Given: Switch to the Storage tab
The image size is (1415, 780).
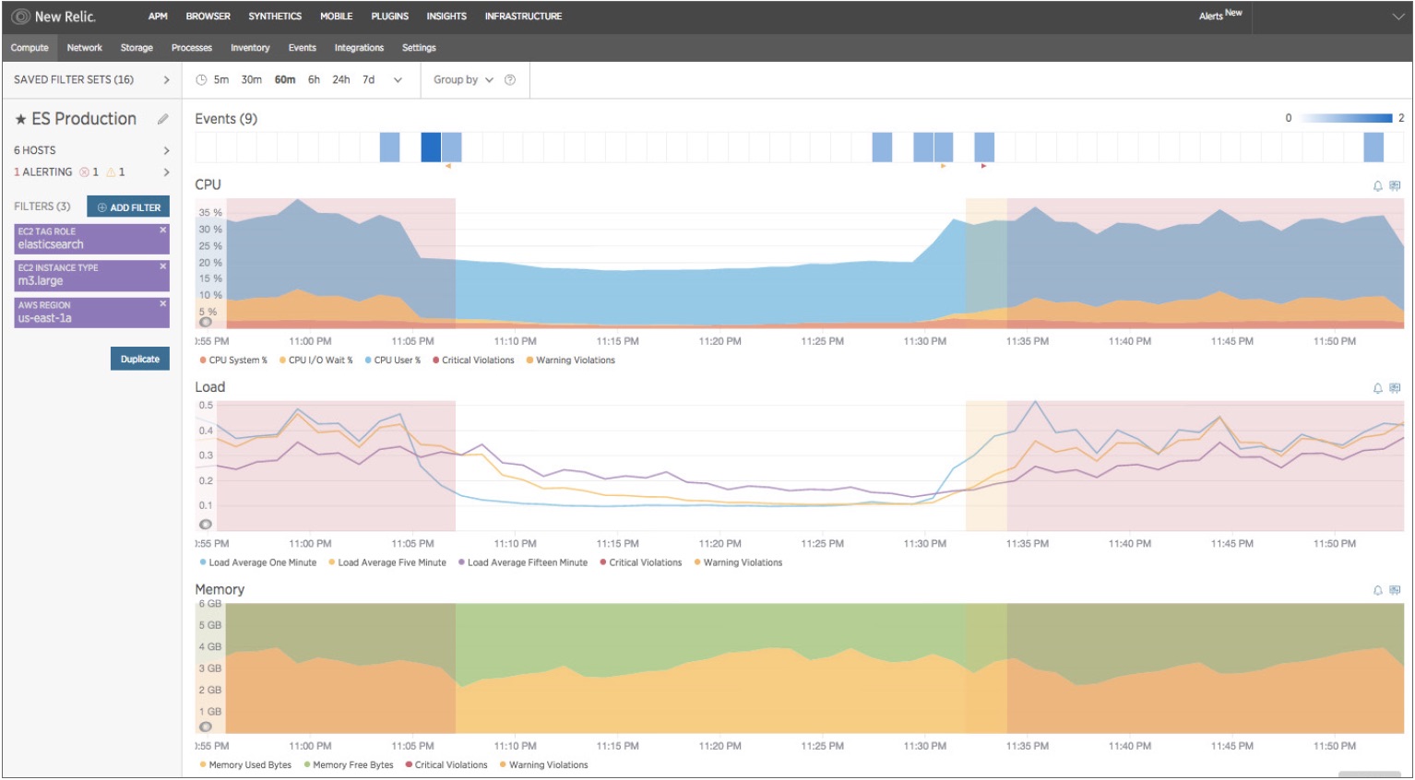Looking at the screenshot, I should (x=137, y=48).
